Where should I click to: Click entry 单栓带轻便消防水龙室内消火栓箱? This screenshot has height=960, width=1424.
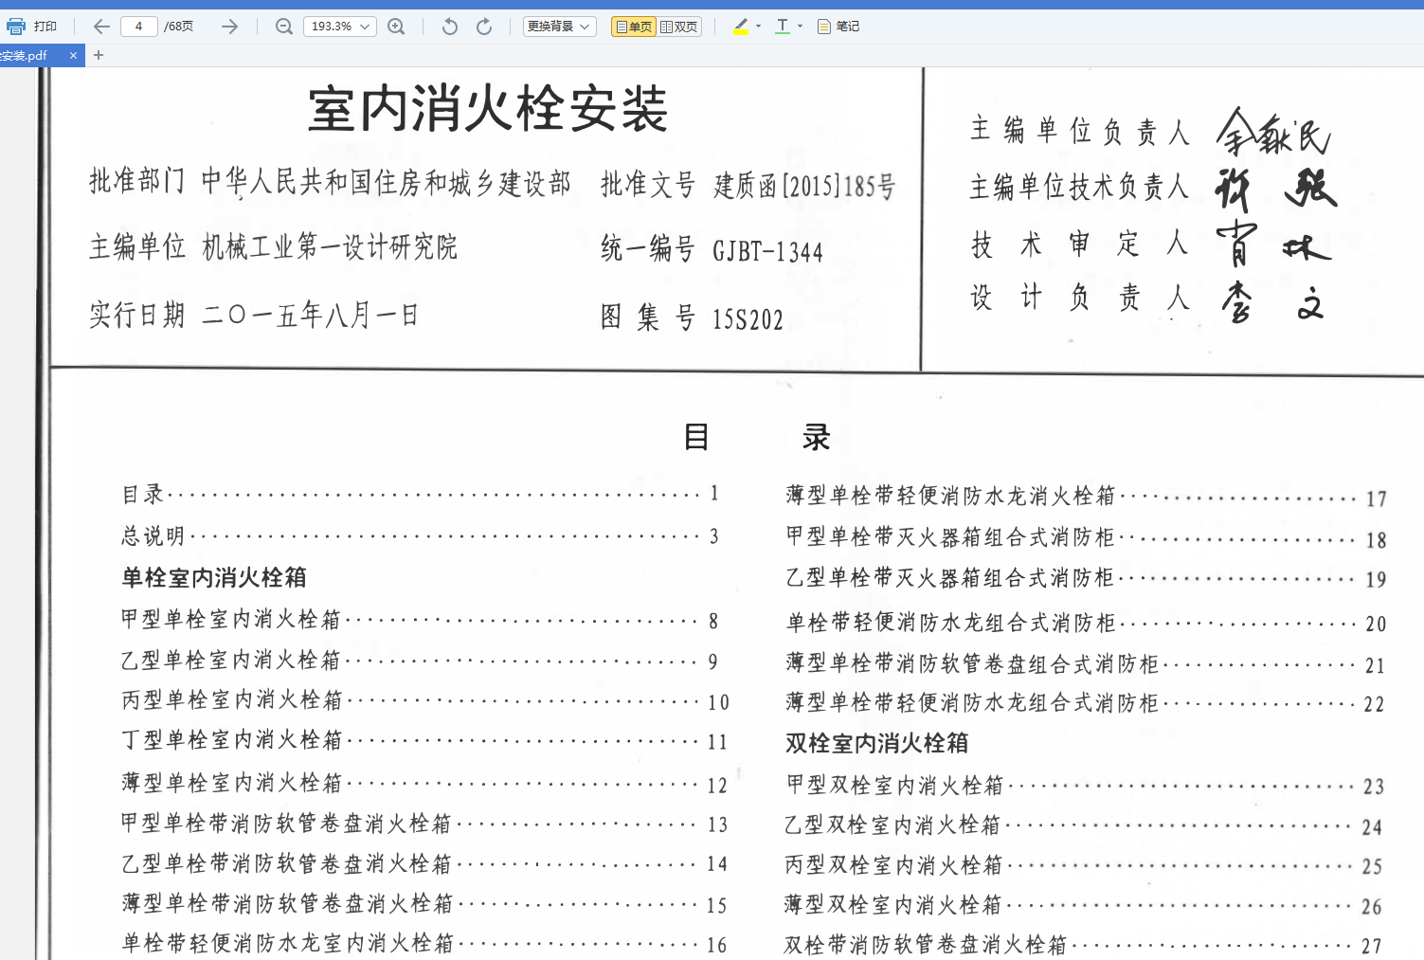click(424, 944)
